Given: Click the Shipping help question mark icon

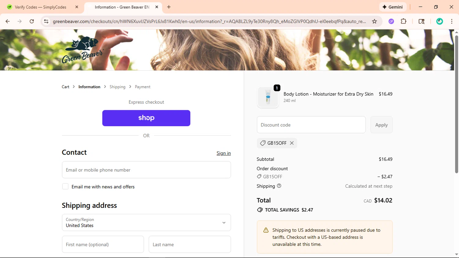Looking at the screenshot, I should coord(279,186).
